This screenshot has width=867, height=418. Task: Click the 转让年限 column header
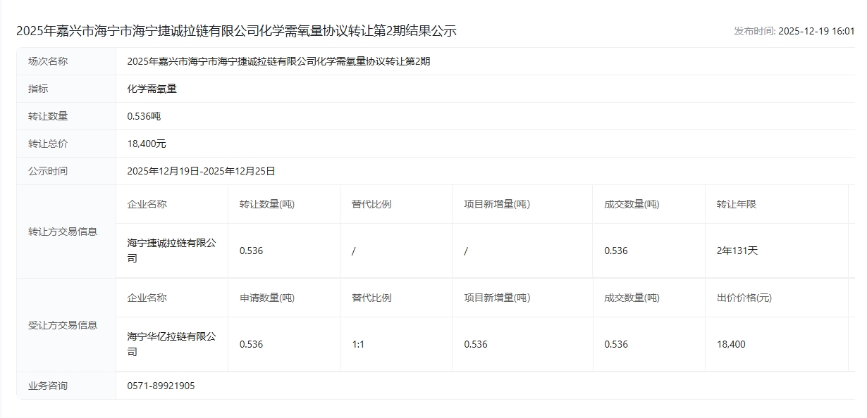[736, 204]
